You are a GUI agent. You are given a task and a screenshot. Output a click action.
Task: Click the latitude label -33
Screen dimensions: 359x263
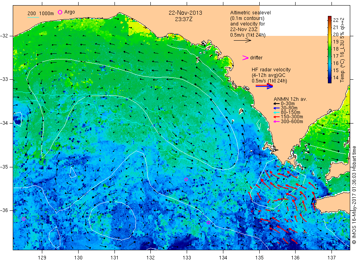click(x=5, y=79)
